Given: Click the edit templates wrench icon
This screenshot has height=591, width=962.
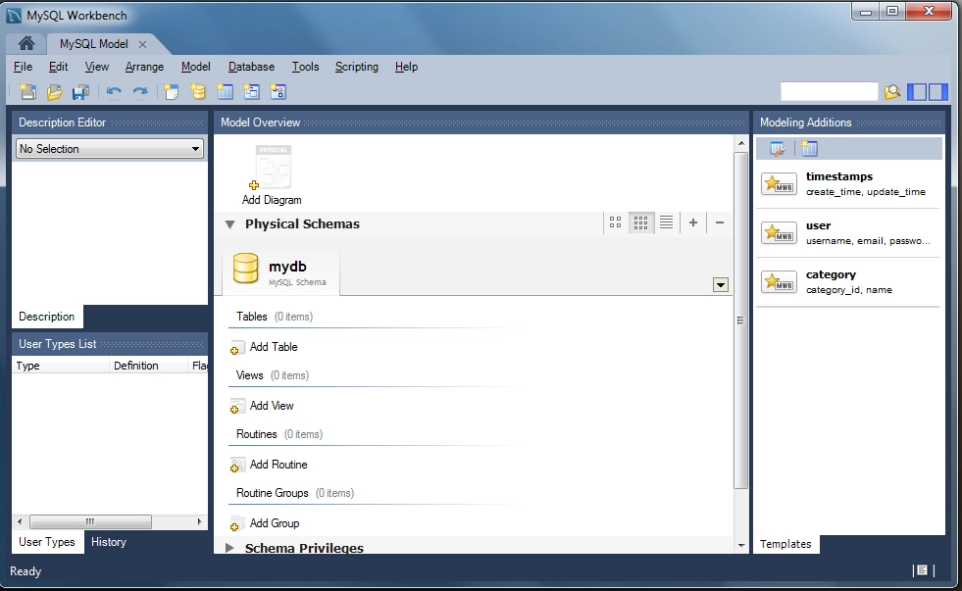Looking at the screenshot, I should coord(777,147).
